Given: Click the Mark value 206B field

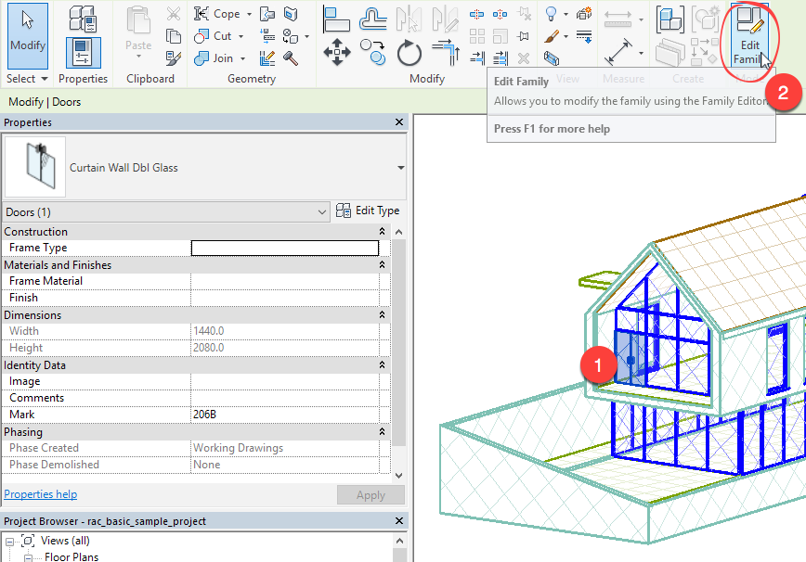Looking at the screenshot, I should [285, 415].
